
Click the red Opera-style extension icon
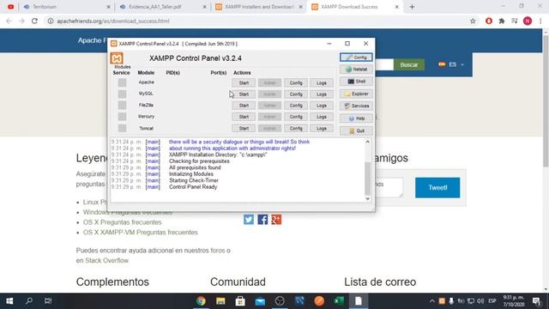(489, 21)
